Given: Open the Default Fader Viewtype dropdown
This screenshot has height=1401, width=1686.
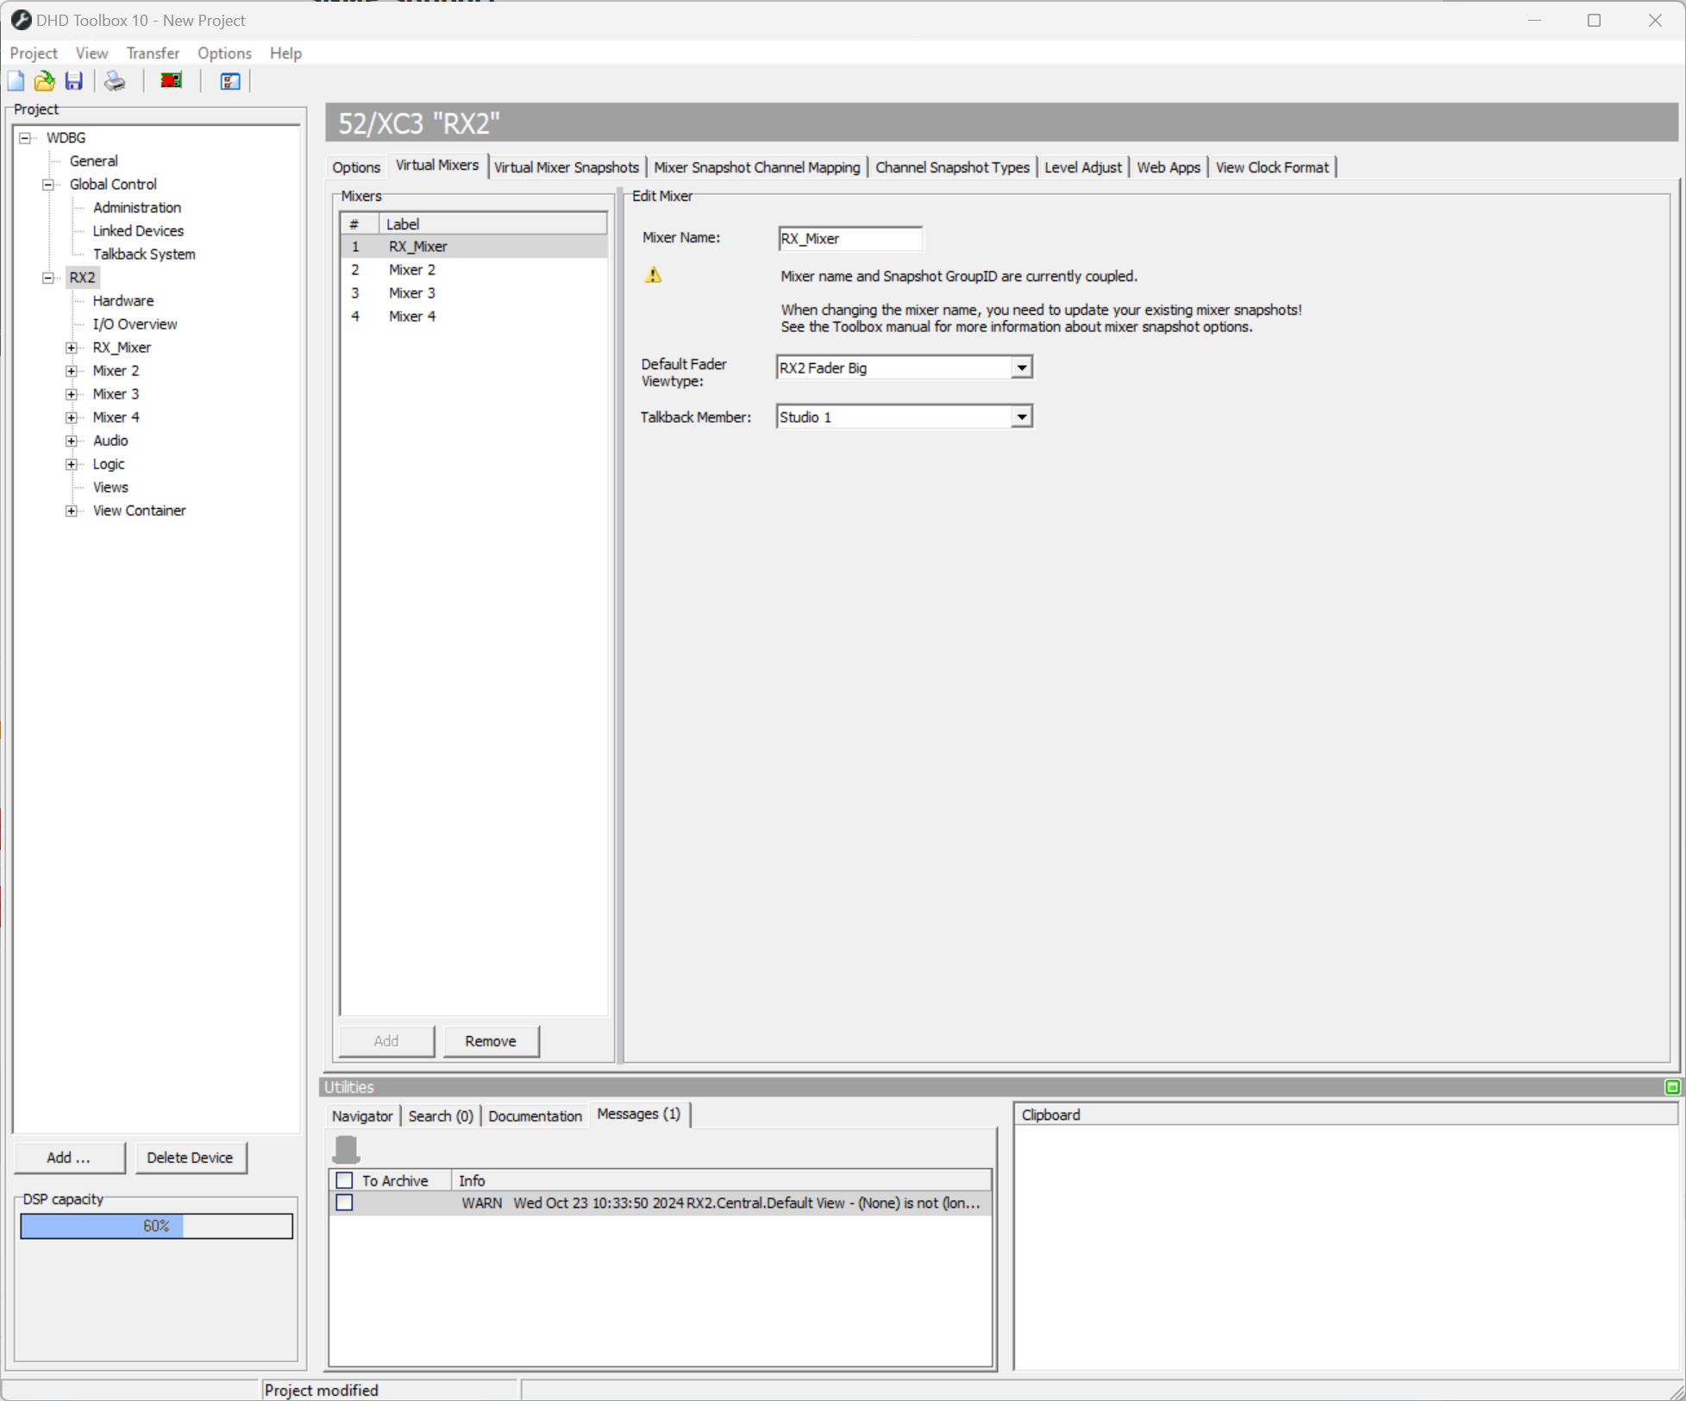Looking at the screenshot, I should coord(1021,368).
